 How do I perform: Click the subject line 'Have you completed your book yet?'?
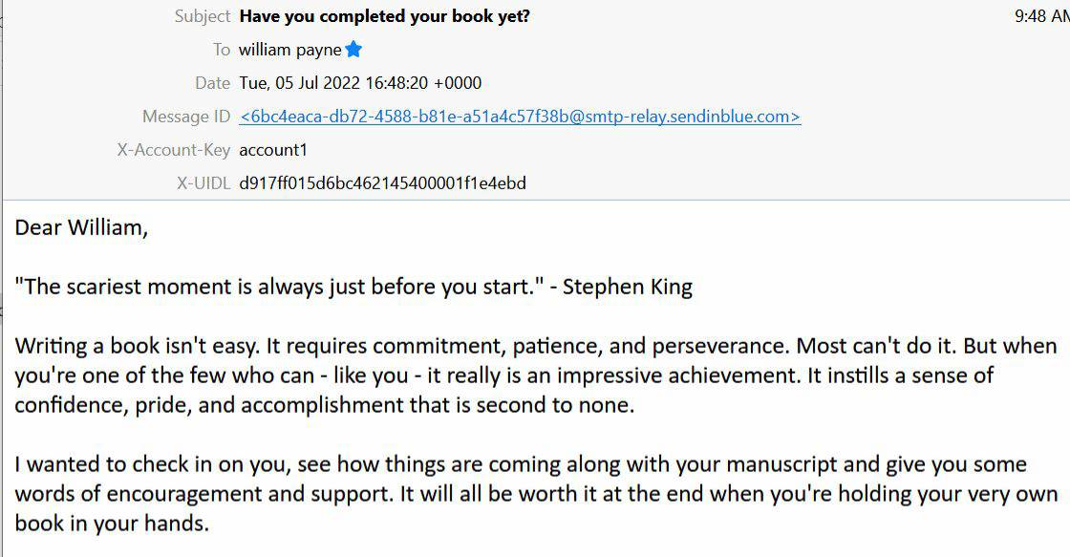click(385, 16)
